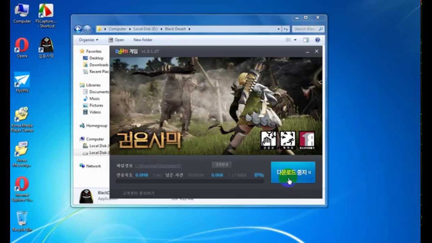Click FlyVPN desktop icon
Viewport: 432px width, 243px height.
(22, 82)
